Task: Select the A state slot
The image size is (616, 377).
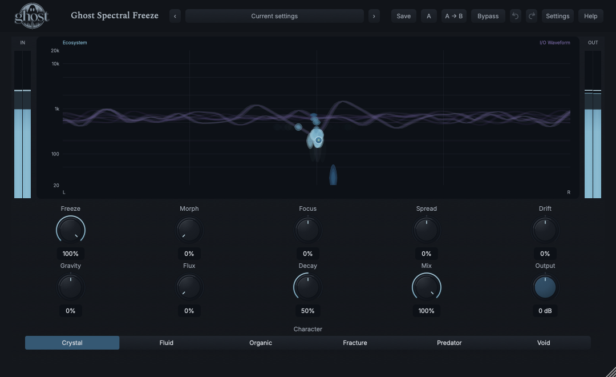Action: [428, 16]
